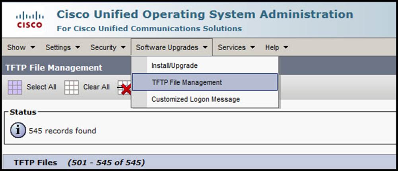
Task: Expand the Show menu arrow
Action: coord(33,47)
